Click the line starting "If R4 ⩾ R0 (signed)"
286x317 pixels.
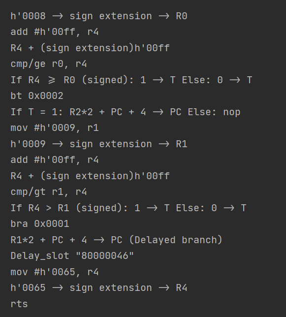point(131,80)
